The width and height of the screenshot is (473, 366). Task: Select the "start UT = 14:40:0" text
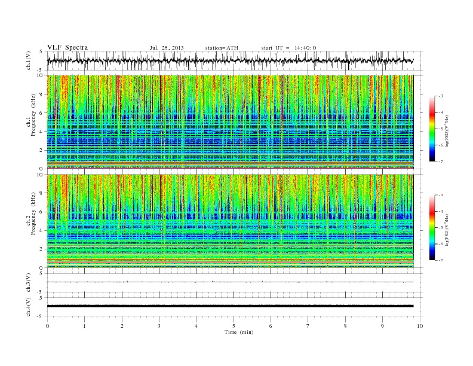click(288, 48)
